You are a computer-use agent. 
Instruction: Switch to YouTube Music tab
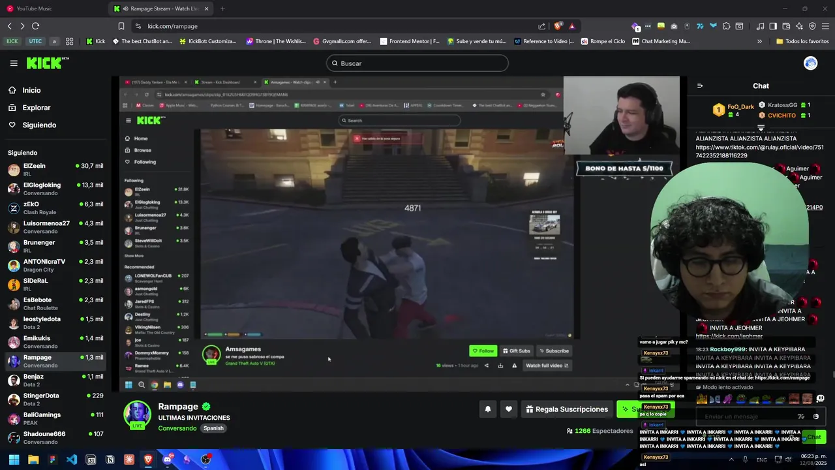click(x=55, y=8)
